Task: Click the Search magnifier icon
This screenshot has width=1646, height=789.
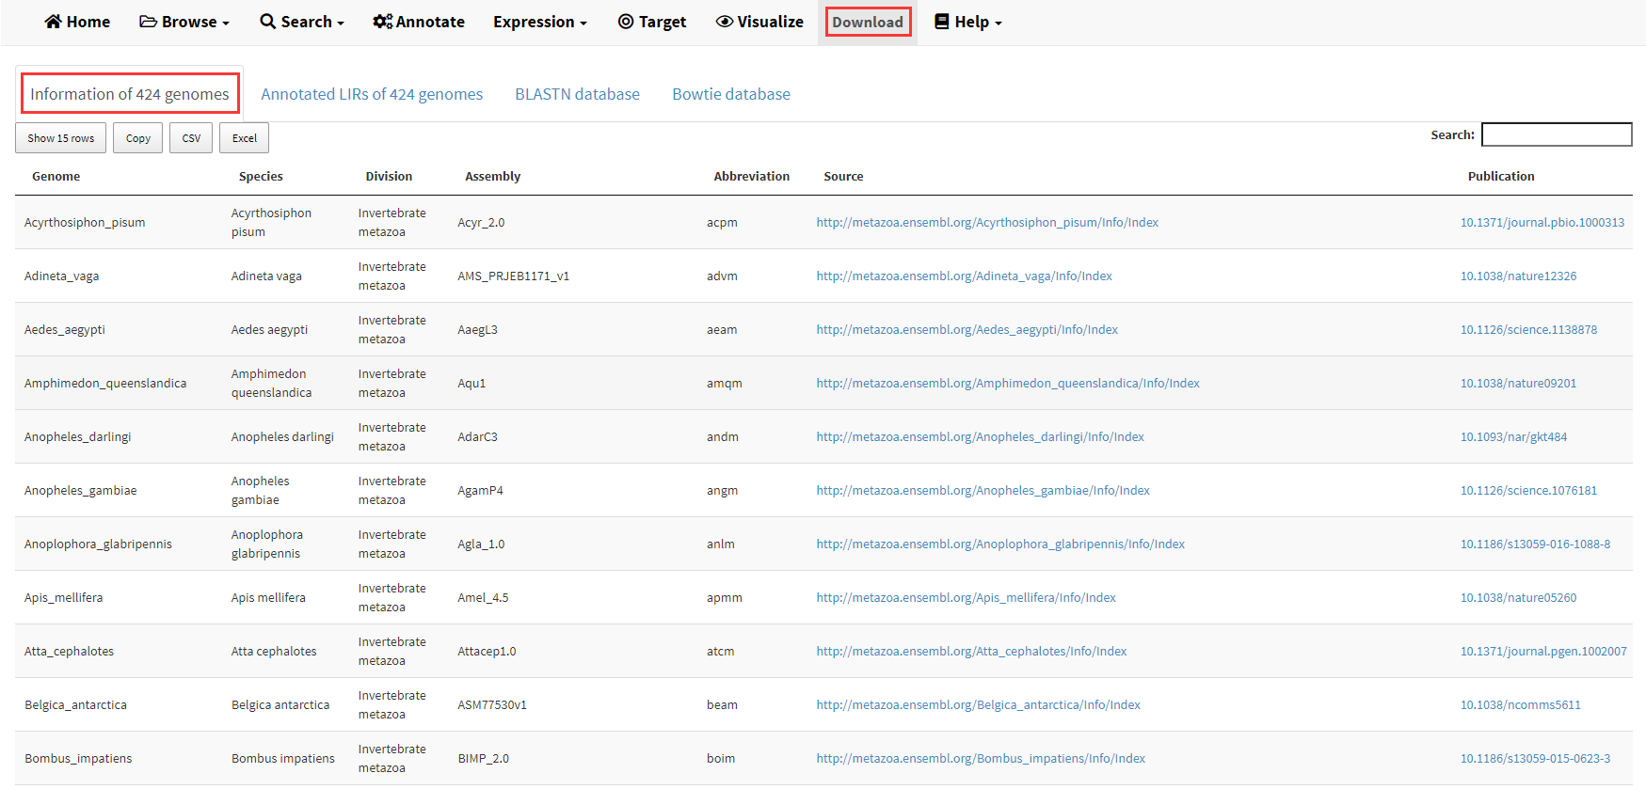Action: (x=267, y=22)
